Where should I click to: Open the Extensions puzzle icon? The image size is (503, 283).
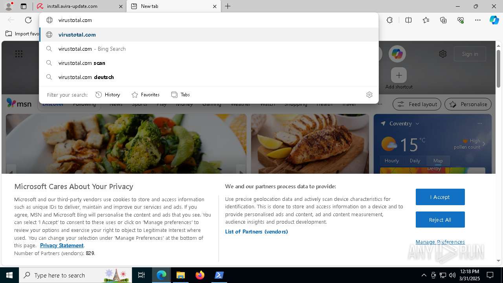click(x=389, y=20)
